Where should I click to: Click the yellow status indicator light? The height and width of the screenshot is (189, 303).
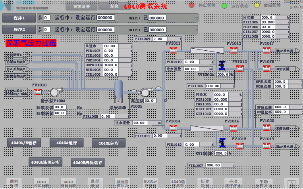257,6
